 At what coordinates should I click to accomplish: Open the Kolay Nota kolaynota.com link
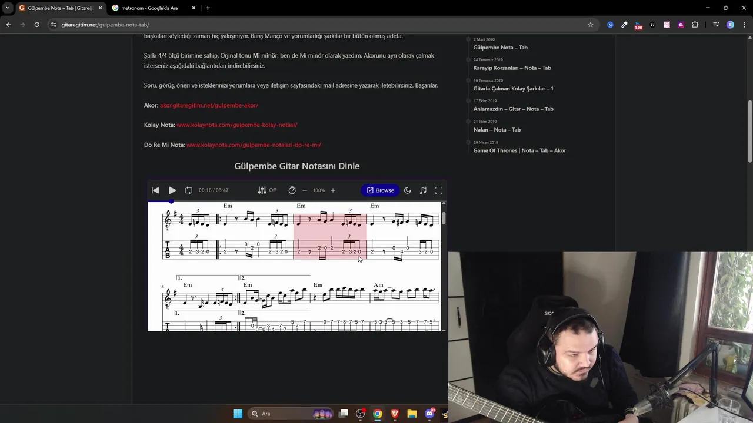click(x=237, y=125)
